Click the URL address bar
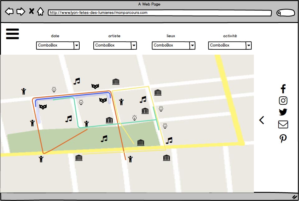 tap(159, 13)
